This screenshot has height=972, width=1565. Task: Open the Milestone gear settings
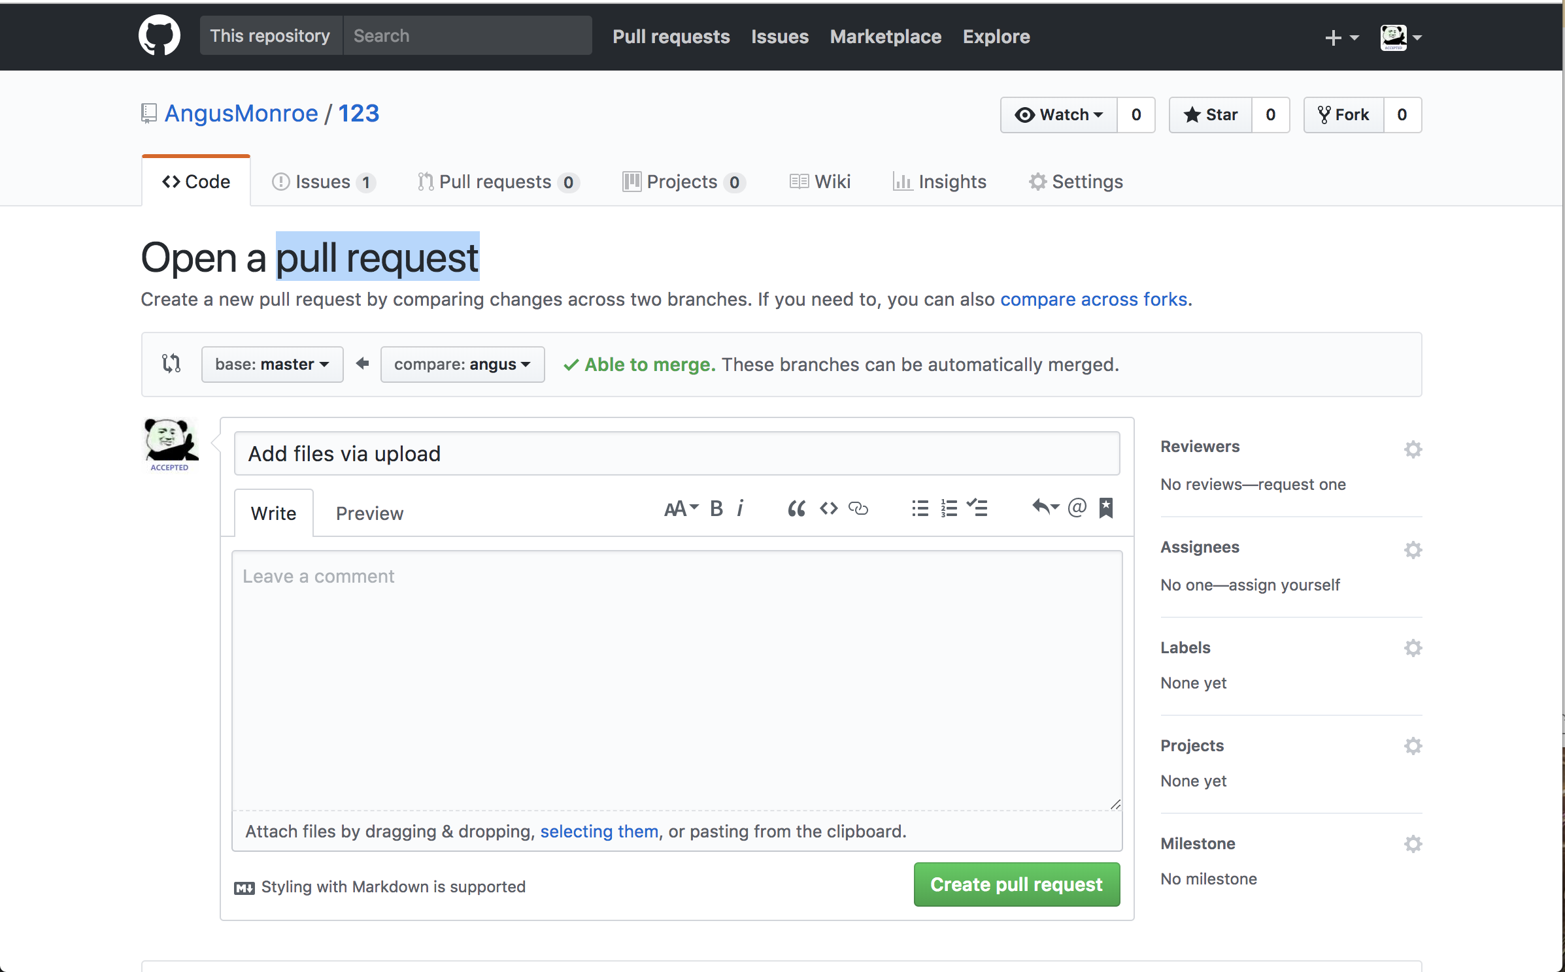(1413, 844)
